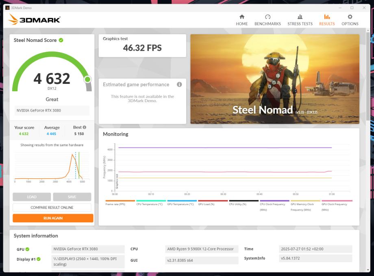Open the OPTIONS tab
This screenshot has width=374, height=276.
350,20
